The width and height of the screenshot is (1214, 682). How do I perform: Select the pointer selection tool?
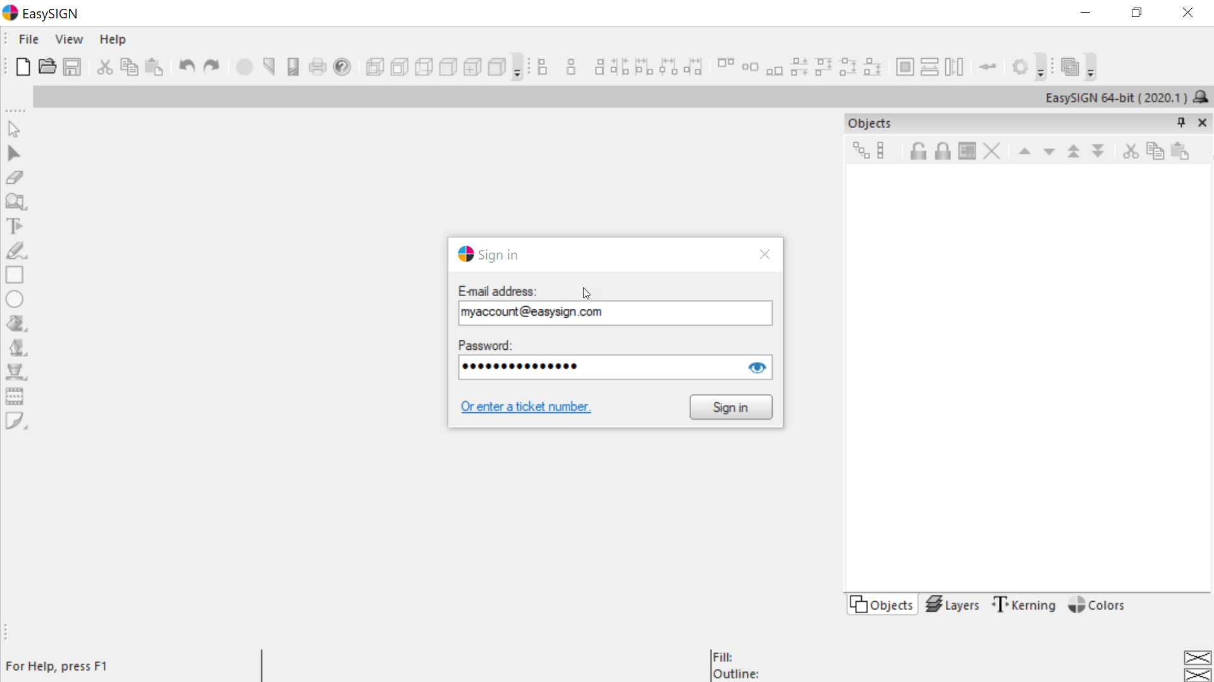(14, 129)
